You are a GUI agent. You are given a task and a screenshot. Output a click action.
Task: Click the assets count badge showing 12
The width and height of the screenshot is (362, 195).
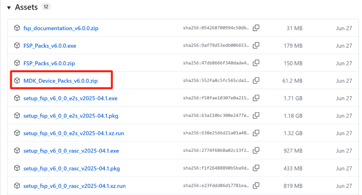click(46, 7)
